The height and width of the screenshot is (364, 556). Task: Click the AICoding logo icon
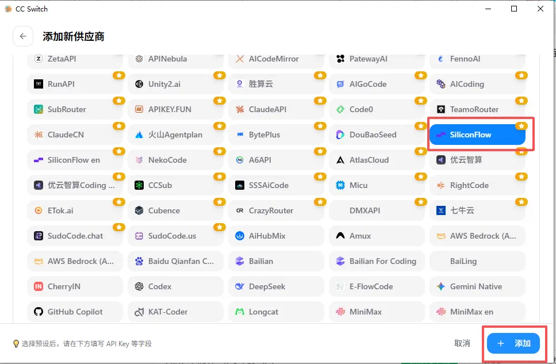pyautogui.click(x=441, y=84)
